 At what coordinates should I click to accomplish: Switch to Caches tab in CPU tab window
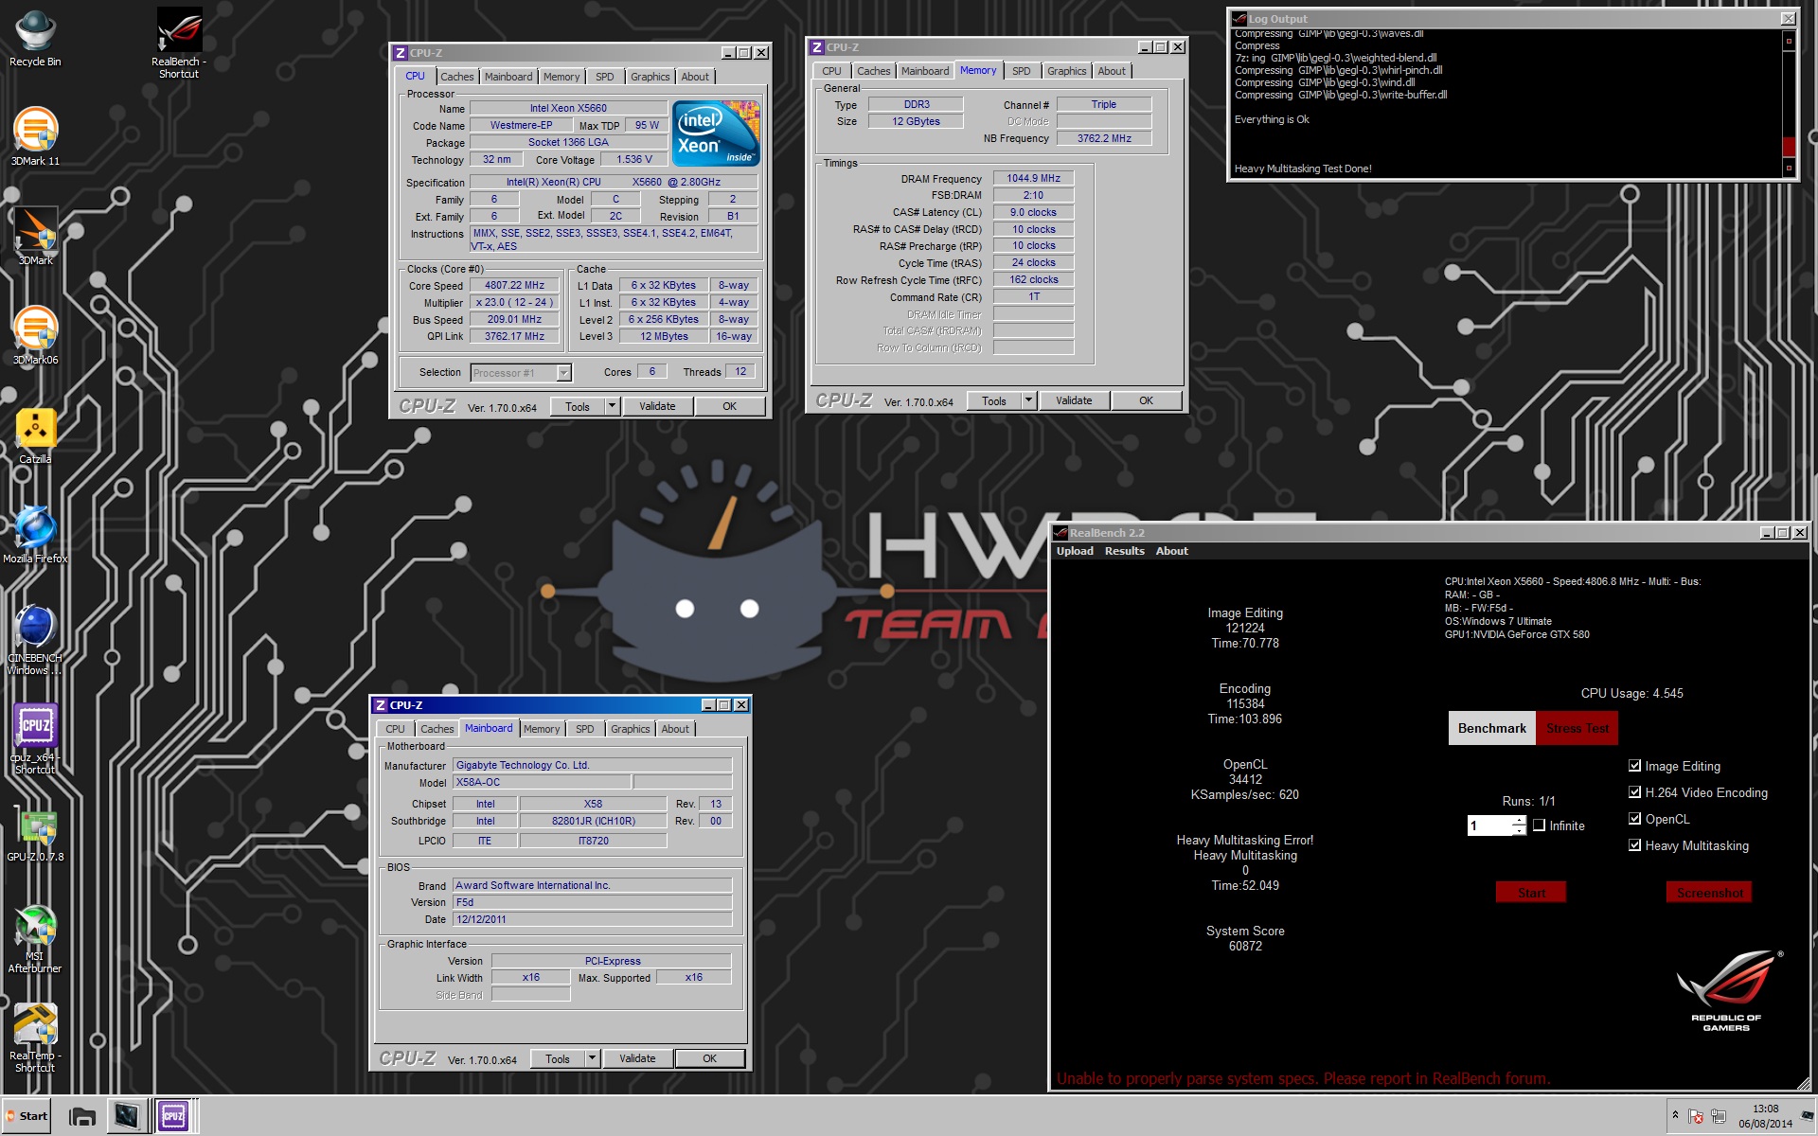(456, 77)
